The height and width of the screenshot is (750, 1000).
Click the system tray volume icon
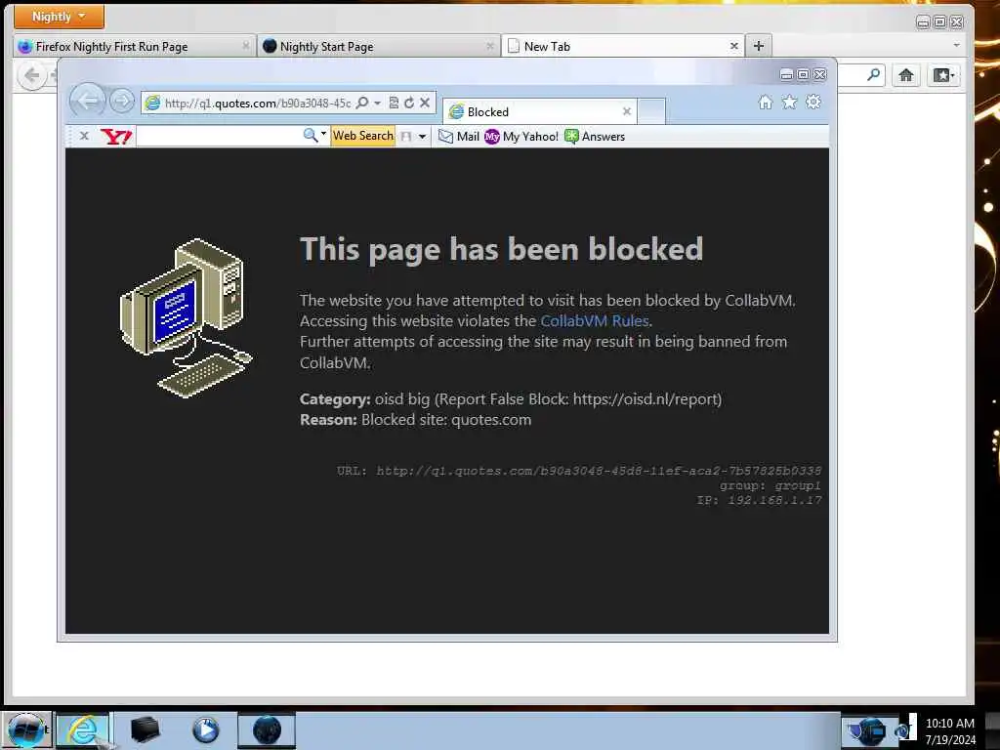[x=901, y=730]
